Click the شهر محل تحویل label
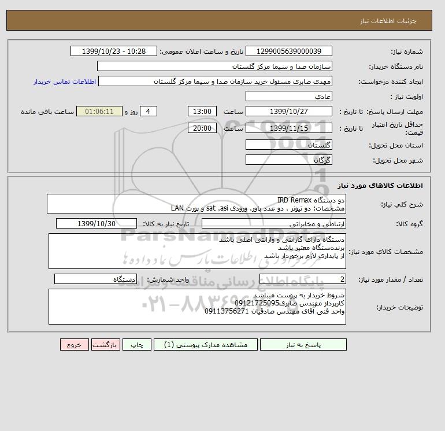Image resolution: width=445 pixels, height=431 pixels. (x=398, y=160)
